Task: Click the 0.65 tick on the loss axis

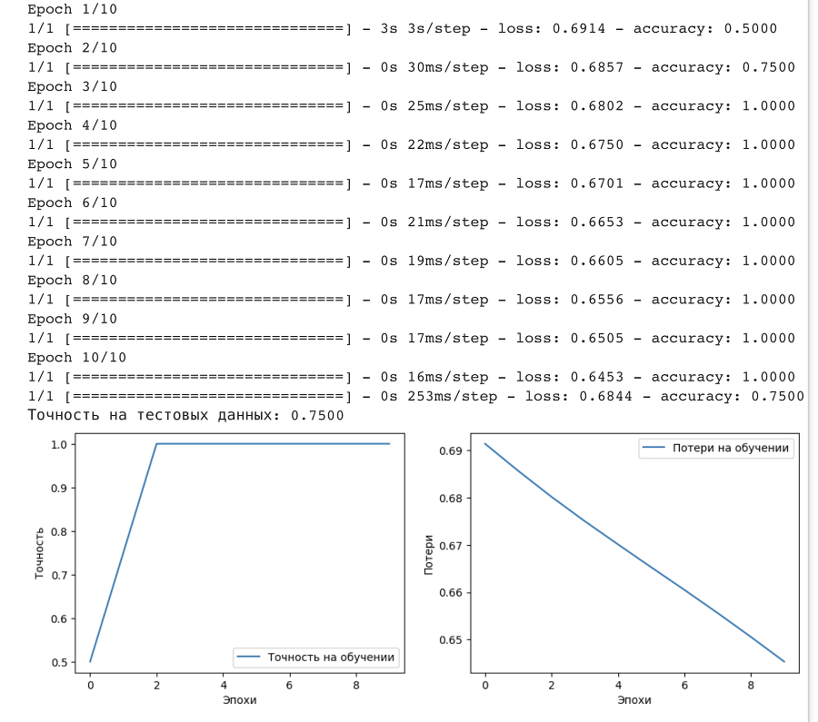Action: [451, 639]
